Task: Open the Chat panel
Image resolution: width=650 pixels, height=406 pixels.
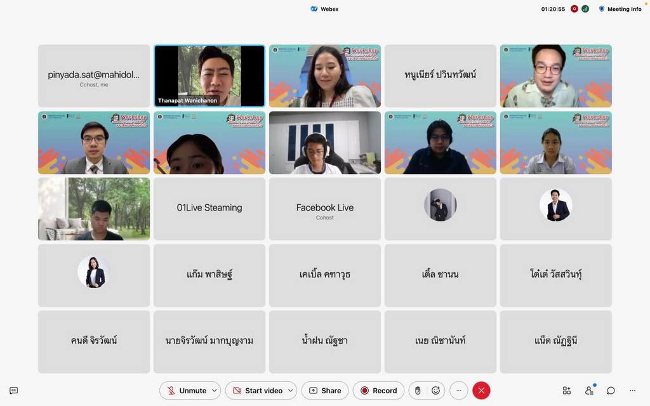Action: (611, 391)
